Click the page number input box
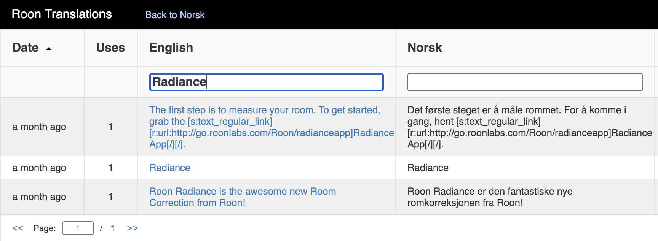This screenshot has width=658, height=241. pos(78,228)
